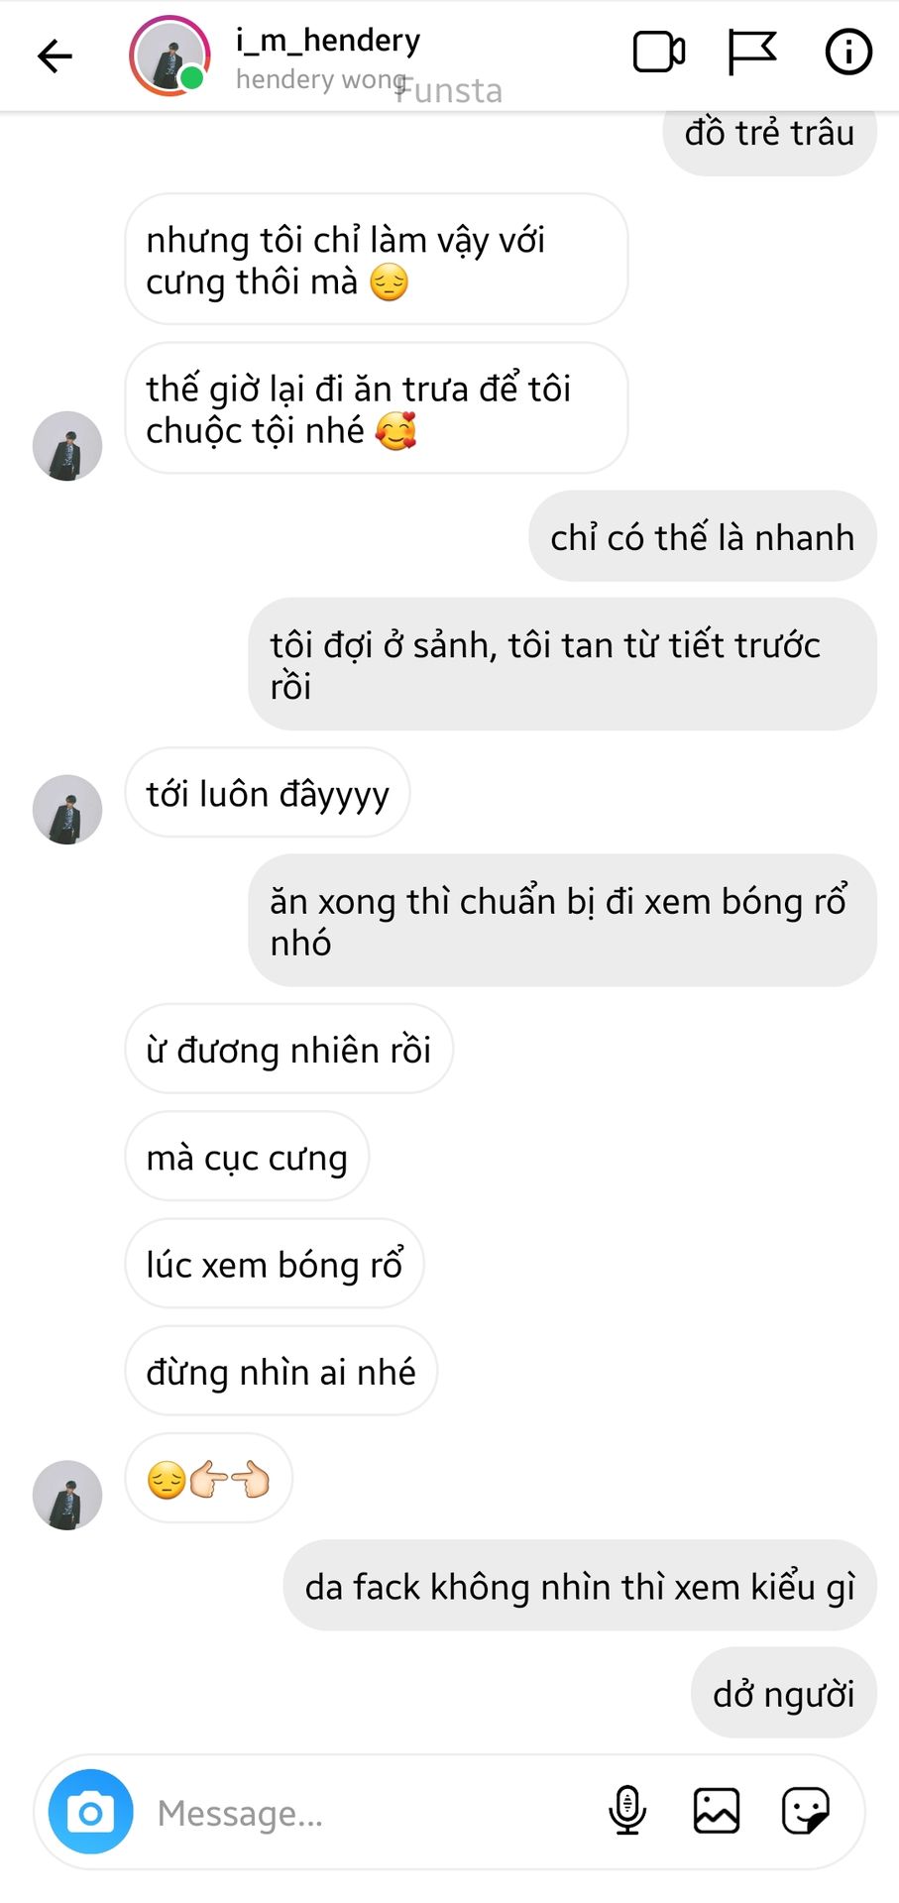Open the sticker picker icon
The image size is (899, 1903).
pos(806,1811)
